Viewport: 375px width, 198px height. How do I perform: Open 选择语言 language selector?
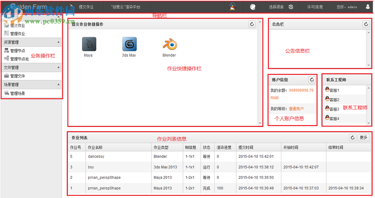pos(281,7)
